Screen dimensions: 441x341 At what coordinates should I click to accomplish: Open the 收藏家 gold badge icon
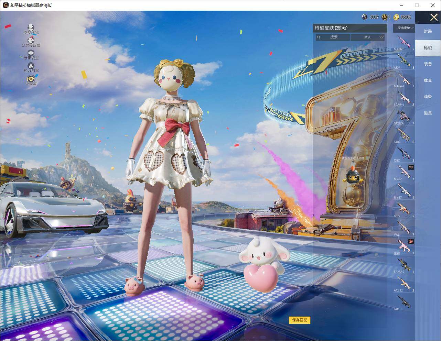tap(31, 79)
